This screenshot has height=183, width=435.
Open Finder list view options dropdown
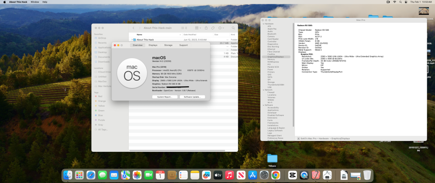click(x=184, y=28)
